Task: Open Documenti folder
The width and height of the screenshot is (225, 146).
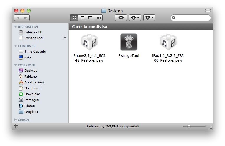Action: [x=30, y=88]
